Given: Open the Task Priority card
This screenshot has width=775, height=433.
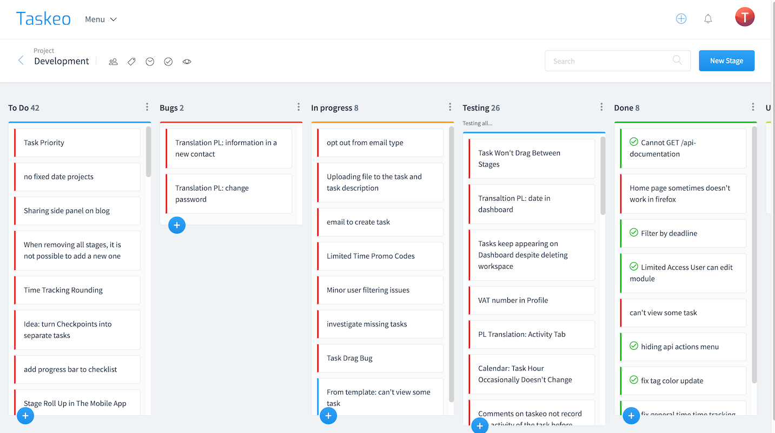Looking at the screenshot, I should point(77,143).
